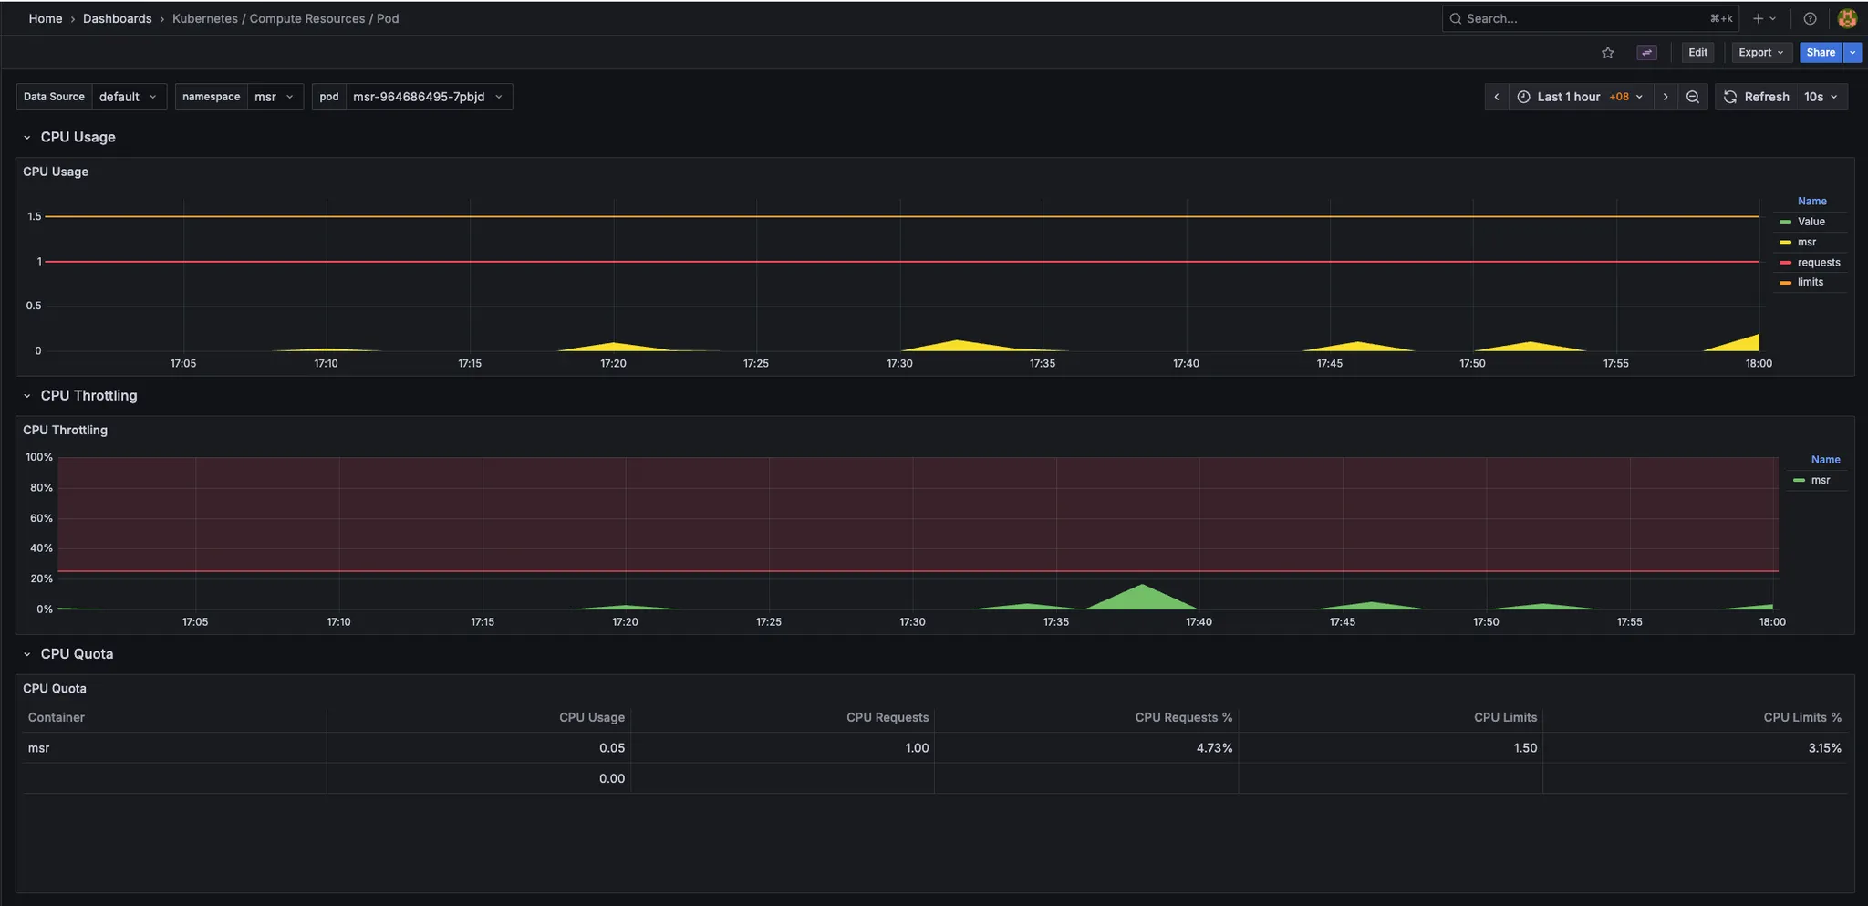Image resolution: width=1868 pixels, height=906 pixels.
Task: Change the 10s refresh interval dropdown
Action: 1820,97
